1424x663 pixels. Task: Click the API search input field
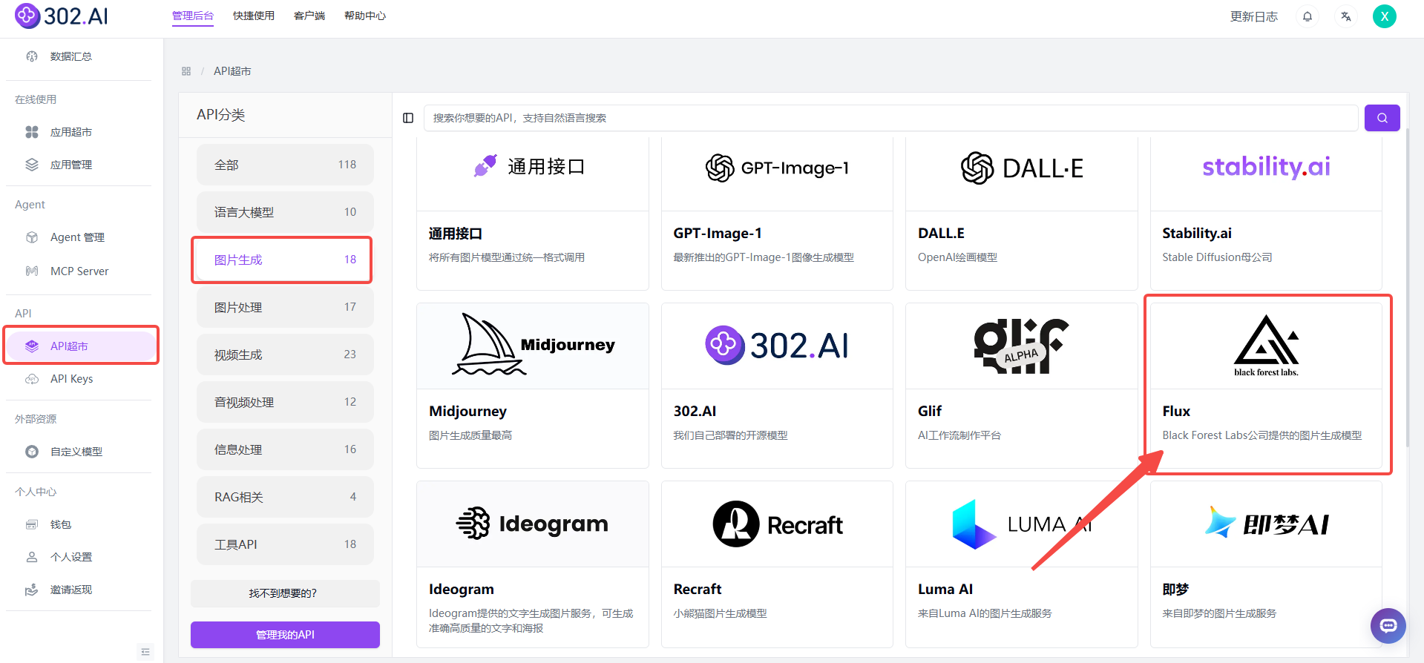point(890,118)
